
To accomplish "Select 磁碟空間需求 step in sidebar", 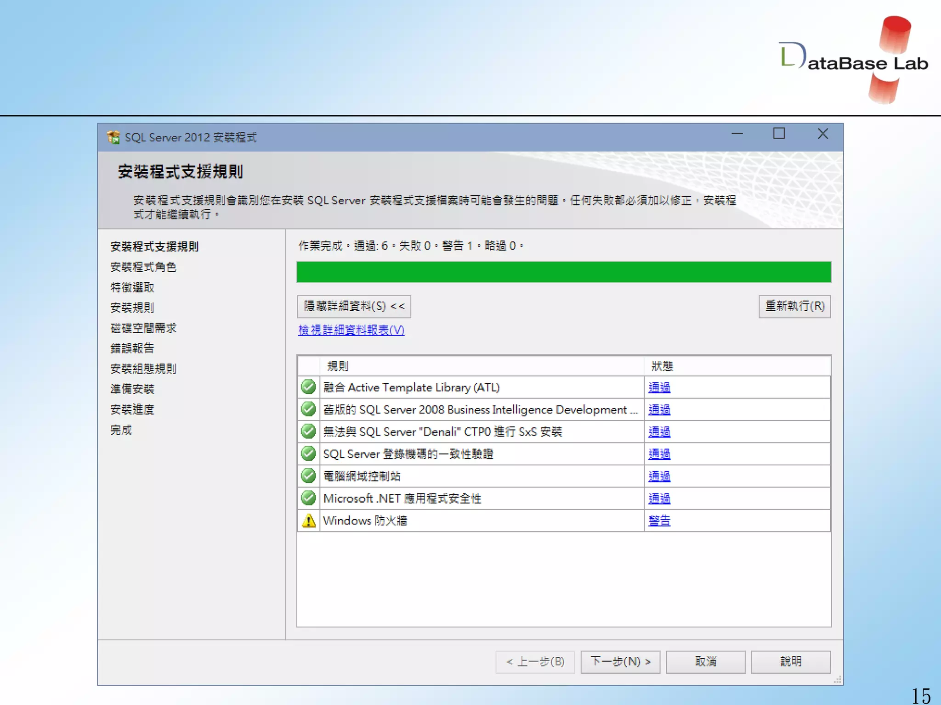I will (x=143, y=328).
